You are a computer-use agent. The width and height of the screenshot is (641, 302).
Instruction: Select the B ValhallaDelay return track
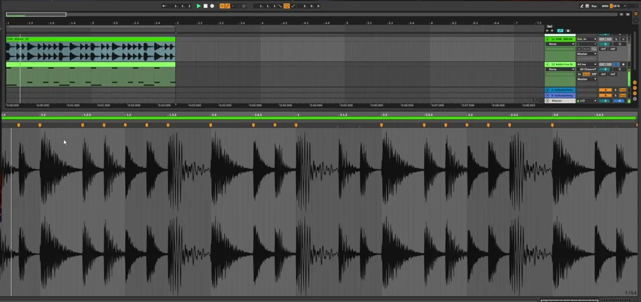[x=560, y=95]
